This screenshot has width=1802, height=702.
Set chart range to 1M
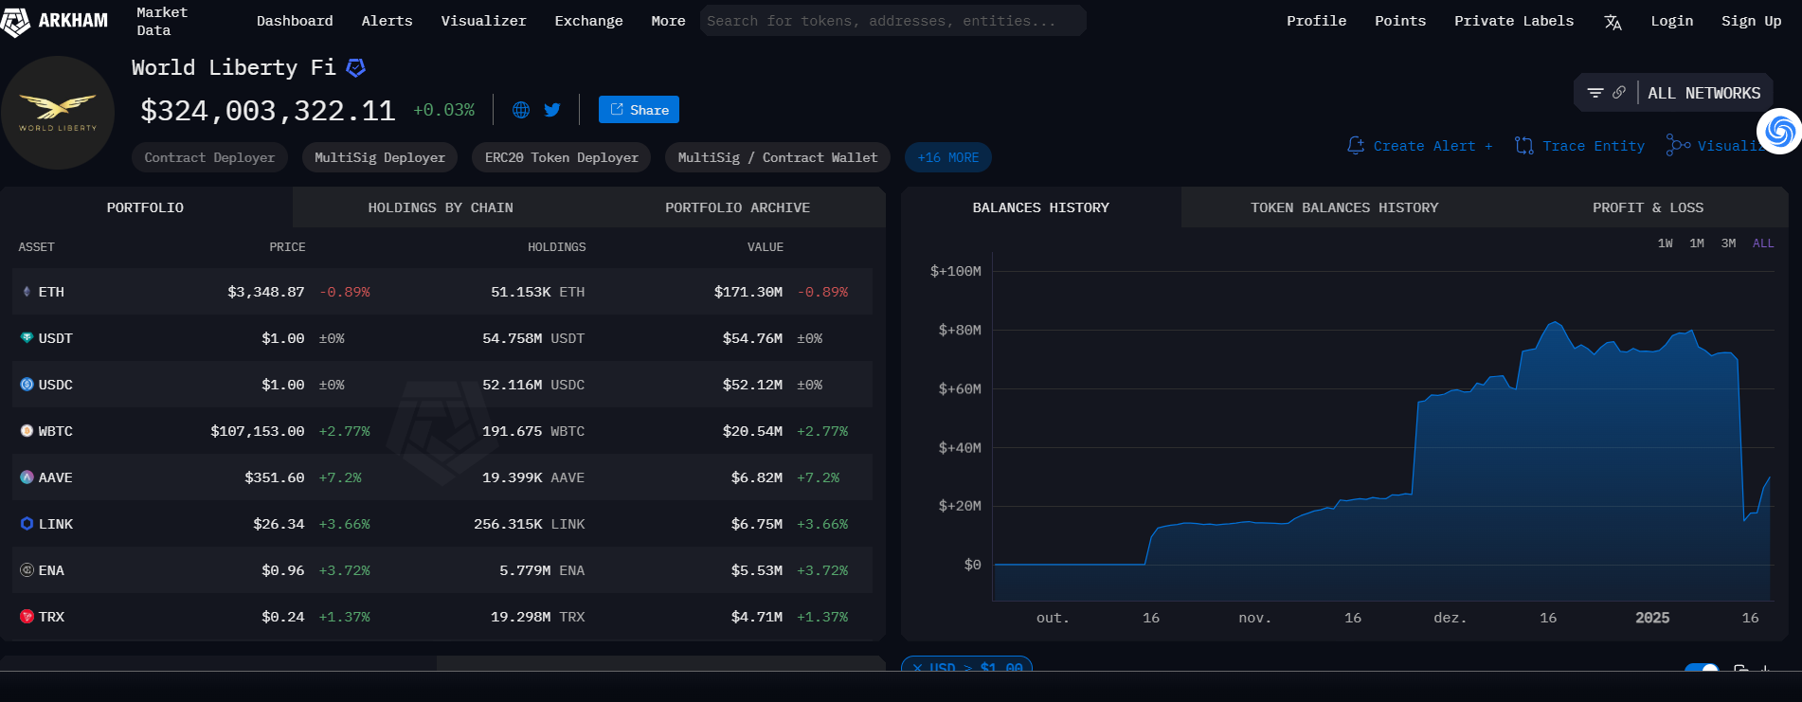click(1697, 243)
